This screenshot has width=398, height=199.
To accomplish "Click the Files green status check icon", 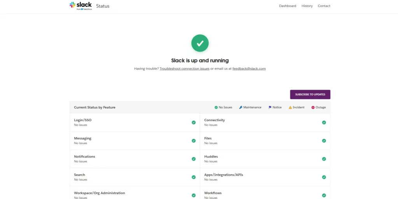I will pyautogui.click(x=324, y=141).
